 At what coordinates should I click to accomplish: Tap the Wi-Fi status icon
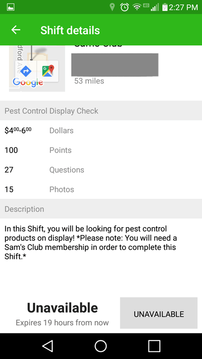coord(137,7)
